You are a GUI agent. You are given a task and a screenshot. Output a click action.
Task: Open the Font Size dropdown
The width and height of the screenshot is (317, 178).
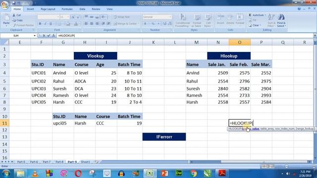68,17
